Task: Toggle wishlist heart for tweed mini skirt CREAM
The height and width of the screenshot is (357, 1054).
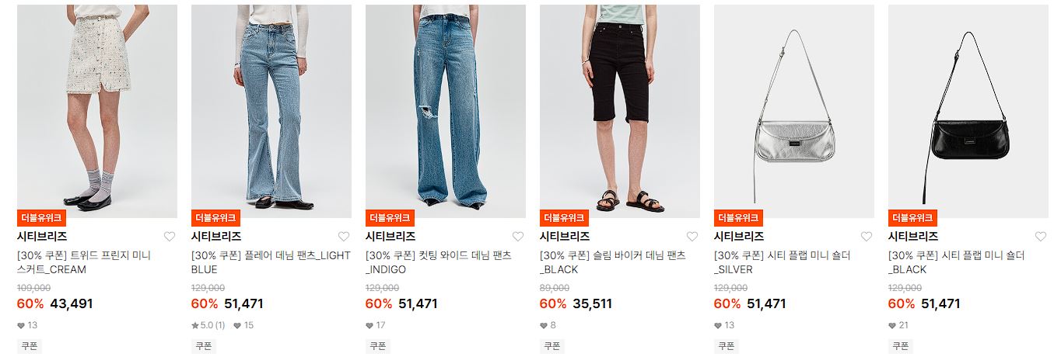Action: pos(170,237)
